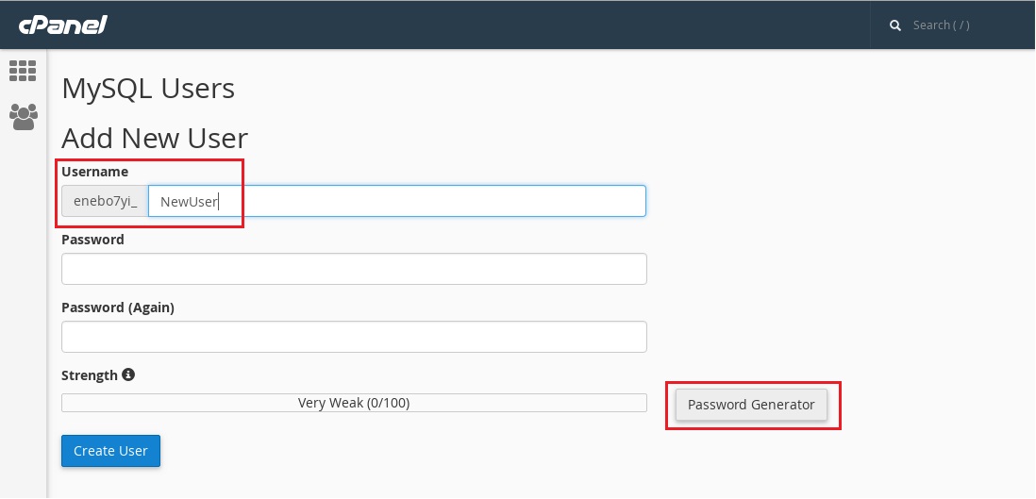
Task: Click the MySQL Users page heading
Action: pos(148,89)
